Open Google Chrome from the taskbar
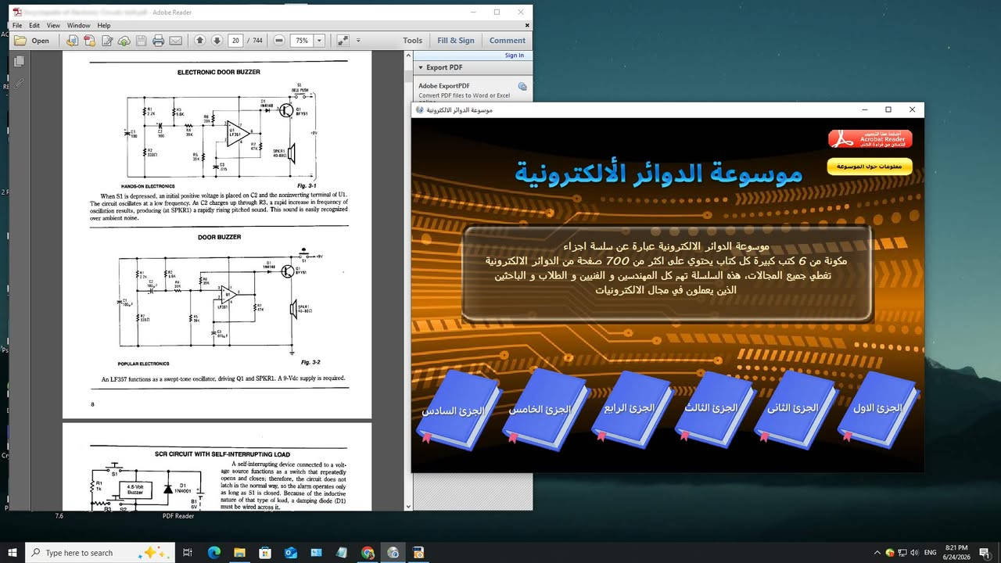The height and width of the screenshot is (563, 1001). point(368,552)
